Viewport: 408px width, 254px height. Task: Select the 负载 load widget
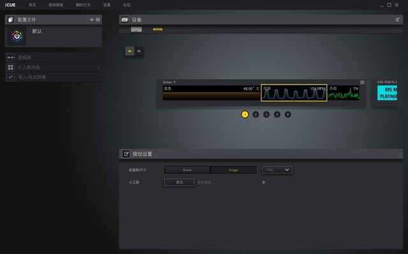344,93
